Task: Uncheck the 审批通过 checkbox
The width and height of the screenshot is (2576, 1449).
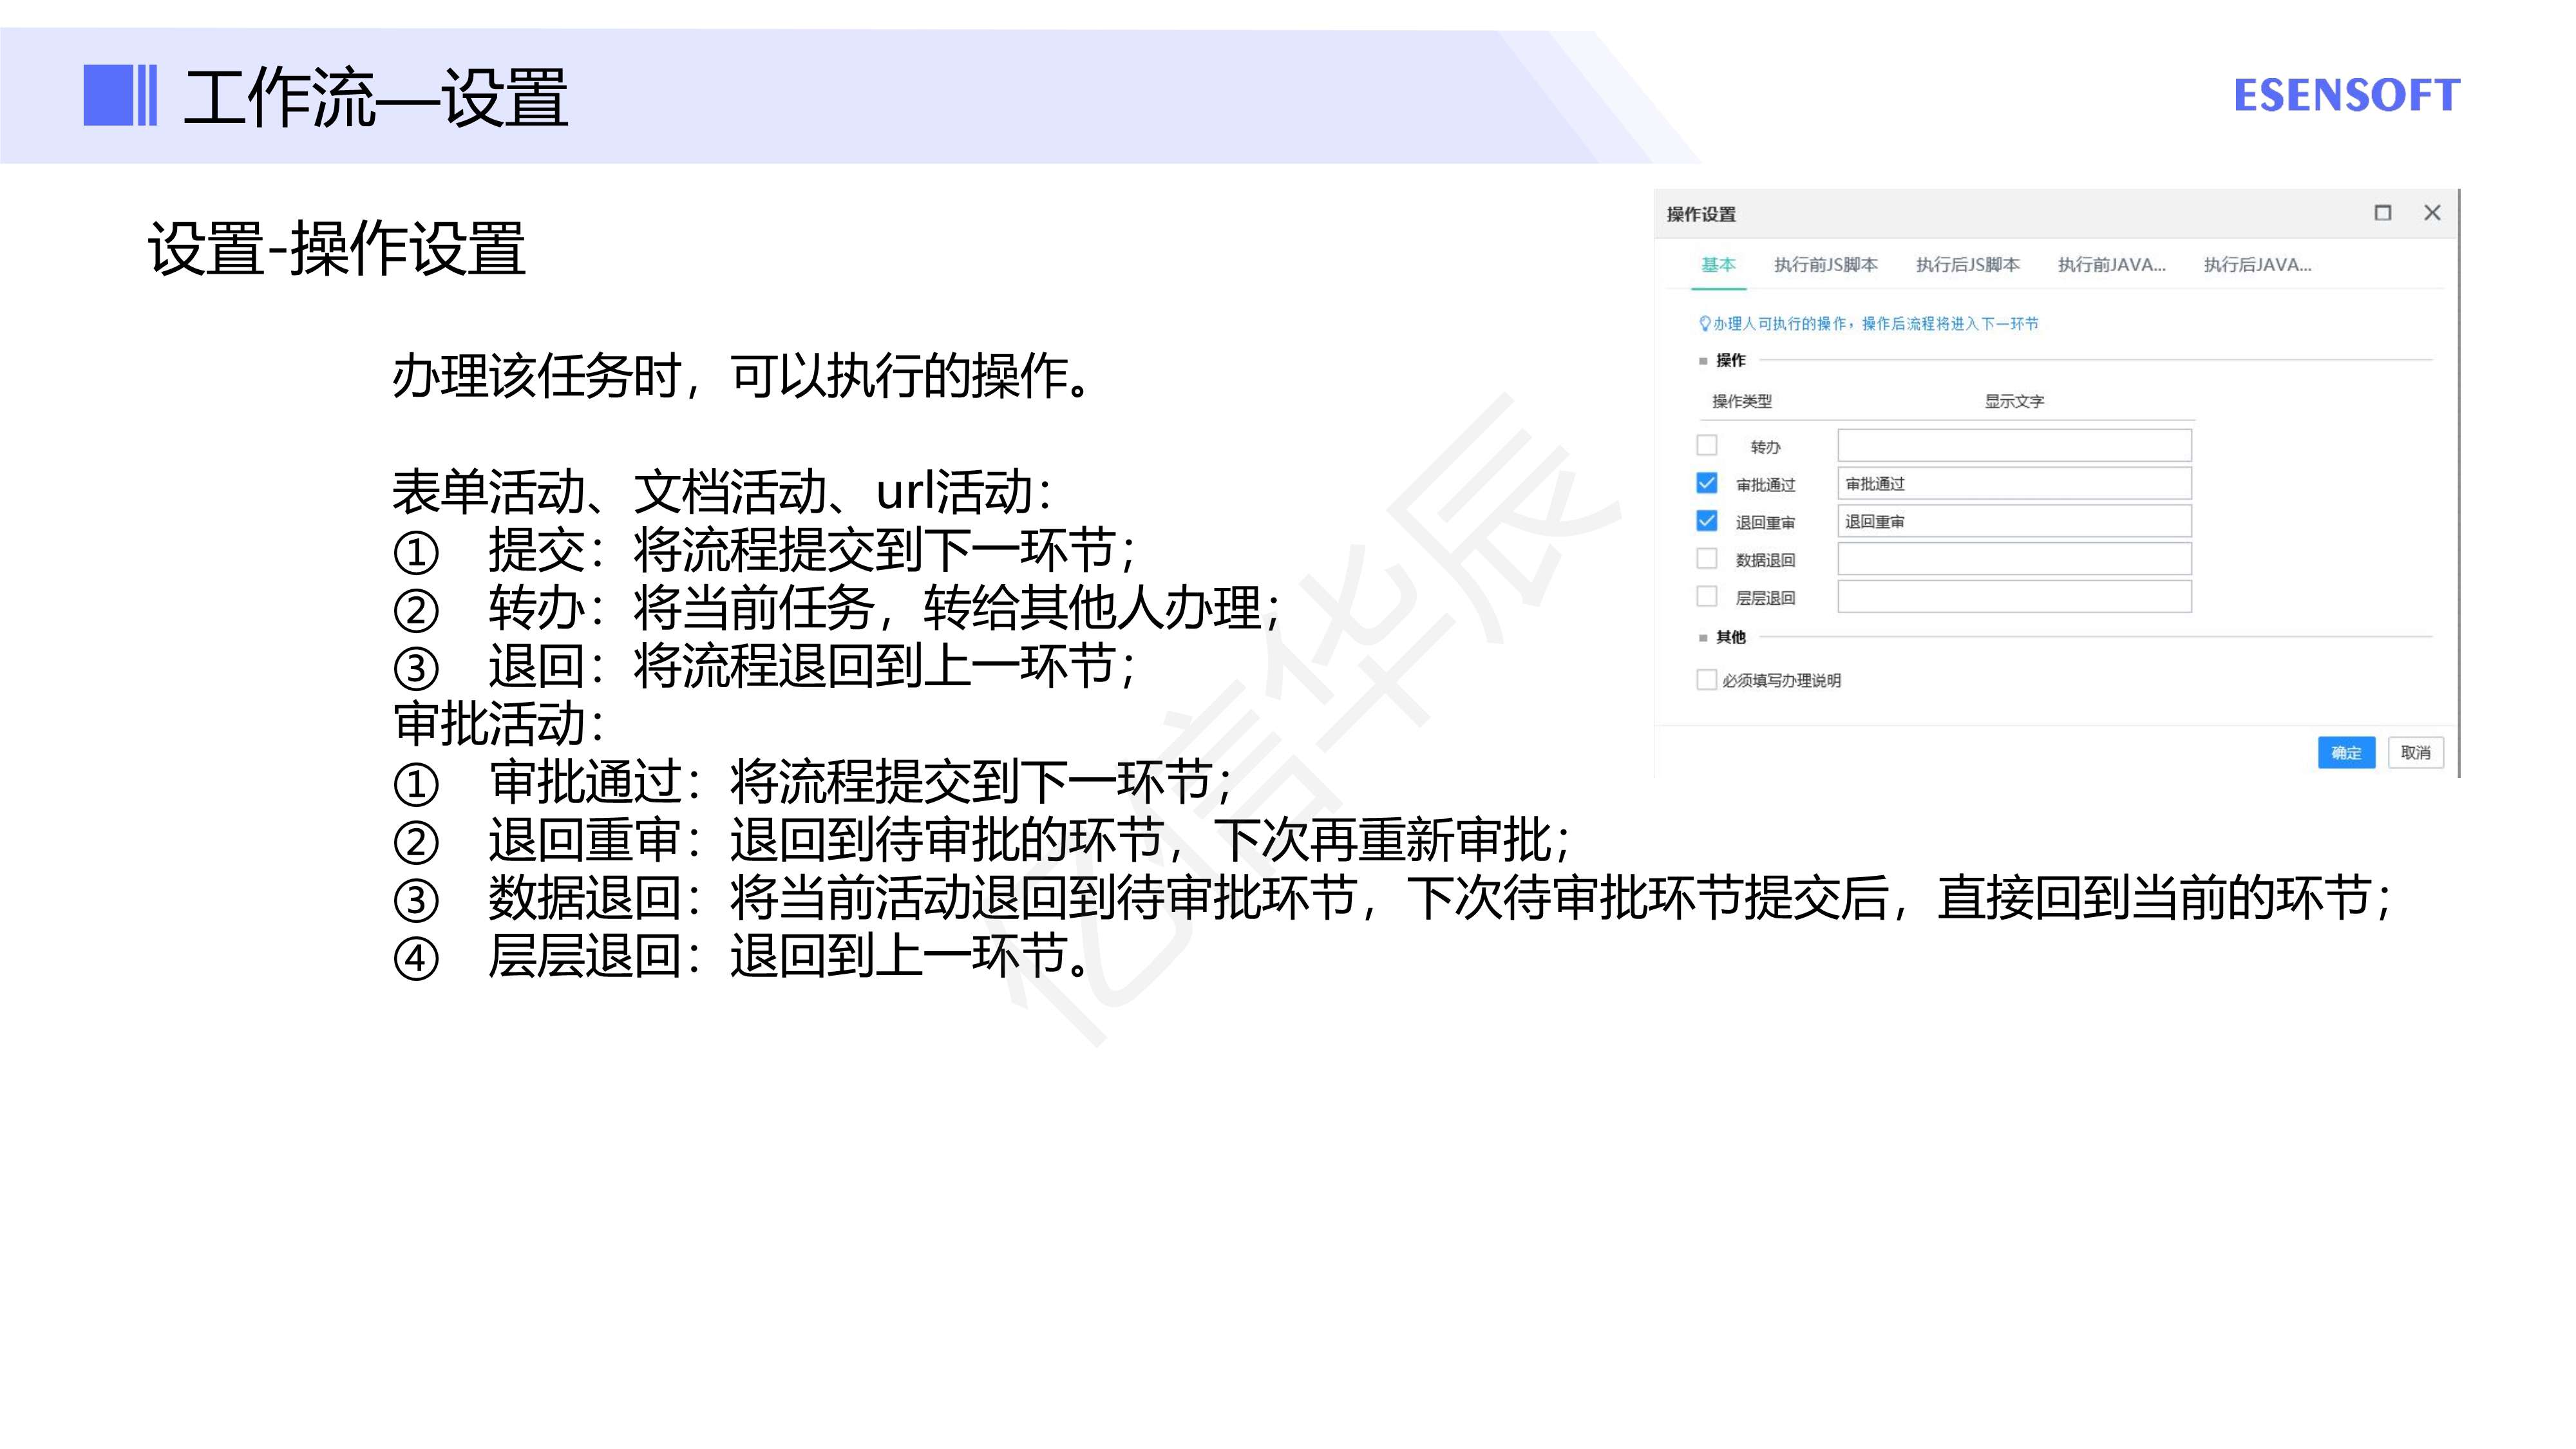Action: click(1707, 483)
